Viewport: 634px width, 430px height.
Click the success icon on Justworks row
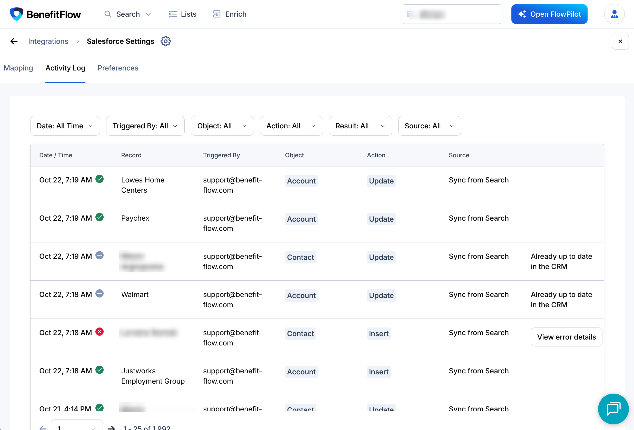pyautogui.click(x=100, y=370)
